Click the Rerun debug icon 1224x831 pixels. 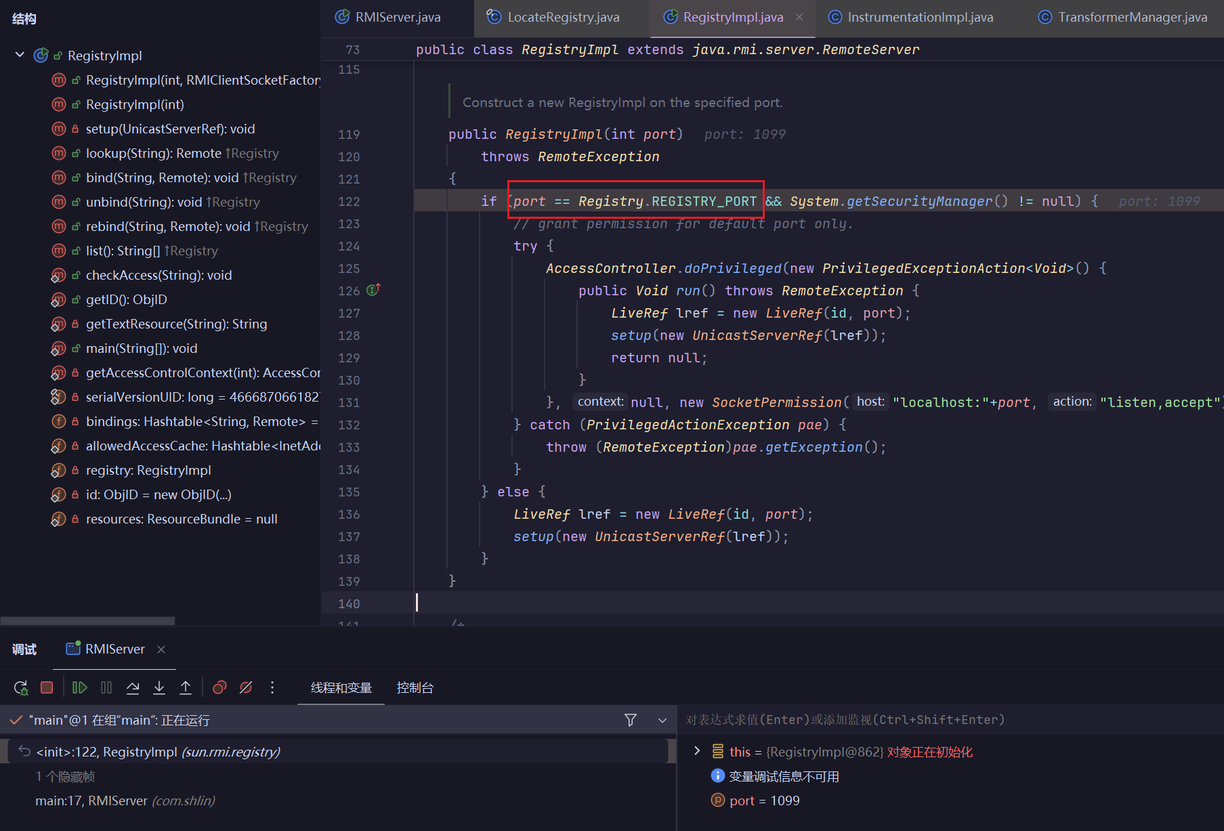21,688
